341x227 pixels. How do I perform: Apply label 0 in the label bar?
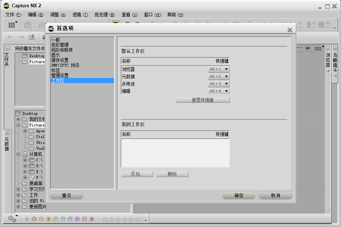tap(27, 219)
